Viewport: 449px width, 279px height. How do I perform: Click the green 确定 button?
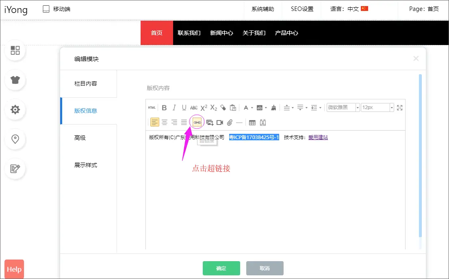click(221, 268)
